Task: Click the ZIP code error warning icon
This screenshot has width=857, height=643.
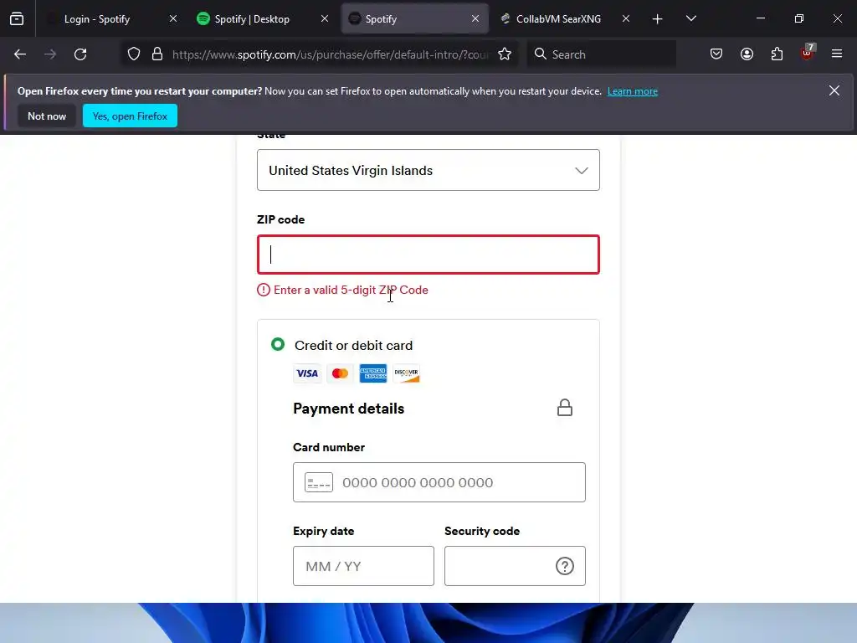Action: point(264,290)
